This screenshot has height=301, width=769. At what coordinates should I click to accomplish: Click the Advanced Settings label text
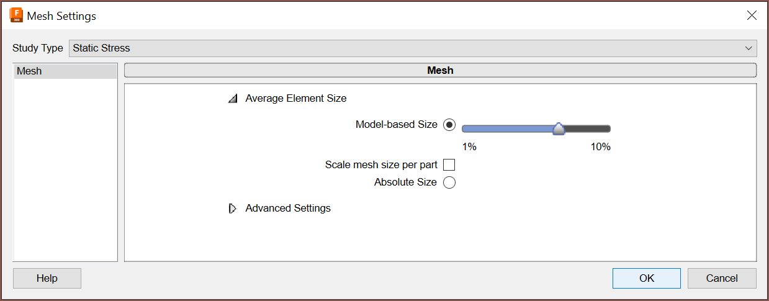pos(288,209)
